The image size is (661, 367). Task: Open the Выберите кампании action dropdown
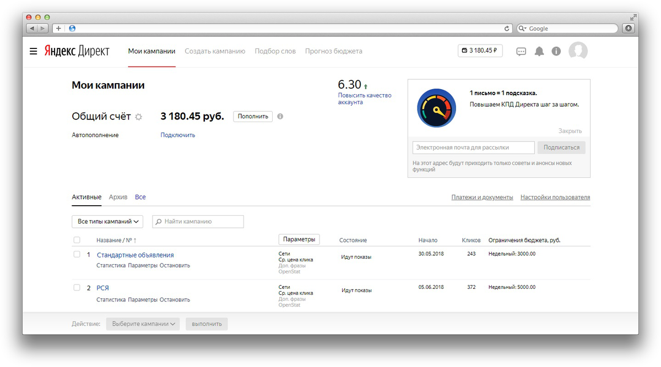pos(143,324)
